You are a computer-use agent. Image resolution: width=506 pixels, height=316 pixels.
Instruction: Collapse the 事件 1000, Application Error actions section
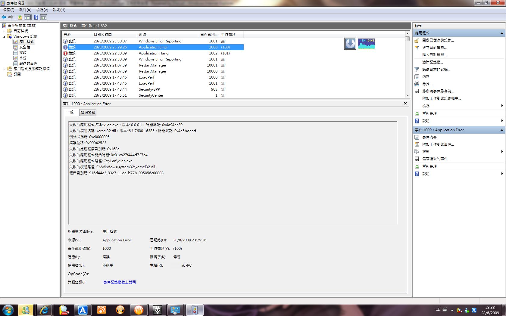pos(502,130)
